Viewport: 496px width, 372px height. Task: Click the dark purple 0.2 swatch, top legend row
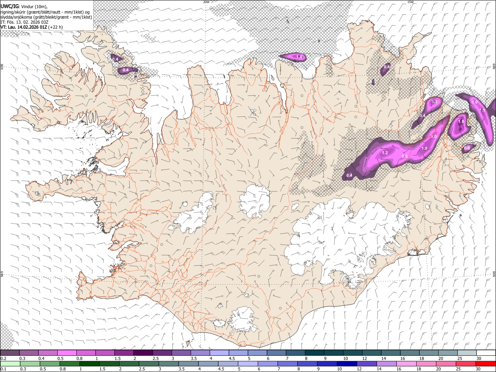[x=10, y=353]
